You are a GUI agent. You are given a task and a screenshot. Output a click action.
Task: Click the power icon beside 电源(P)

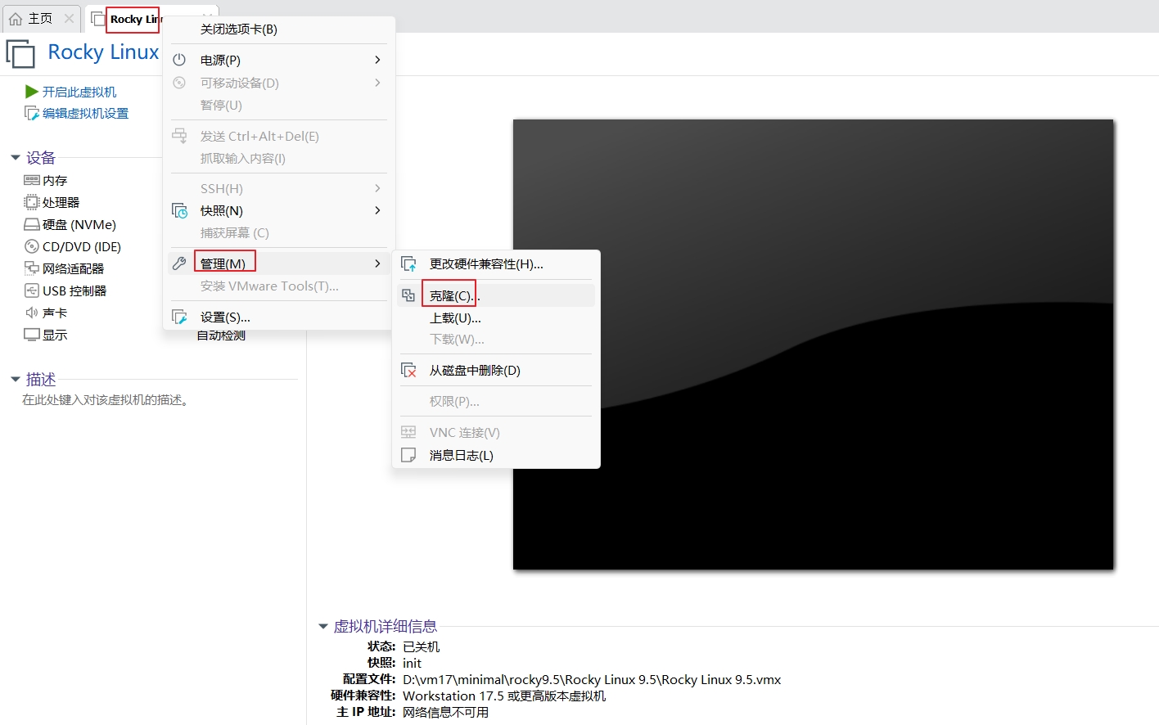[x=179, y=60]
